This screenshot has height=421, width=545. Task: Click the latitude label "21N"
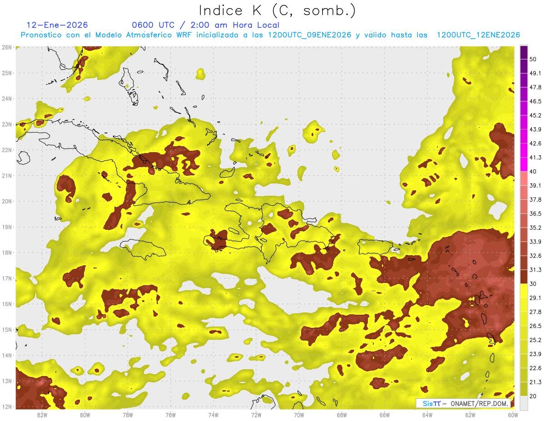point(6,175)
